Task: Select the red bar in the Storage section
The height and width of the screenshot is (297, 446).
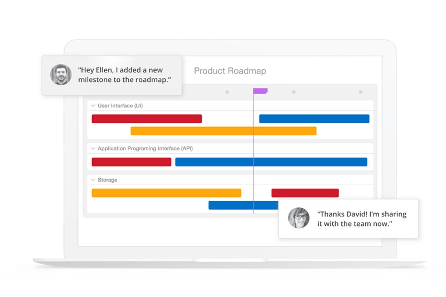Action: click(305, 193)
